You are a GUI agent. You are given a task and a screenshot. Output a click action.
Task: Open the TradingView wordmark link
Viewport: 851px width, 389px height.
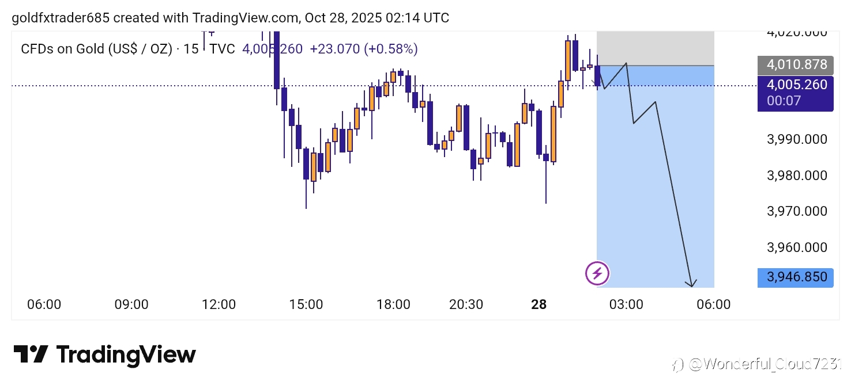126,354
